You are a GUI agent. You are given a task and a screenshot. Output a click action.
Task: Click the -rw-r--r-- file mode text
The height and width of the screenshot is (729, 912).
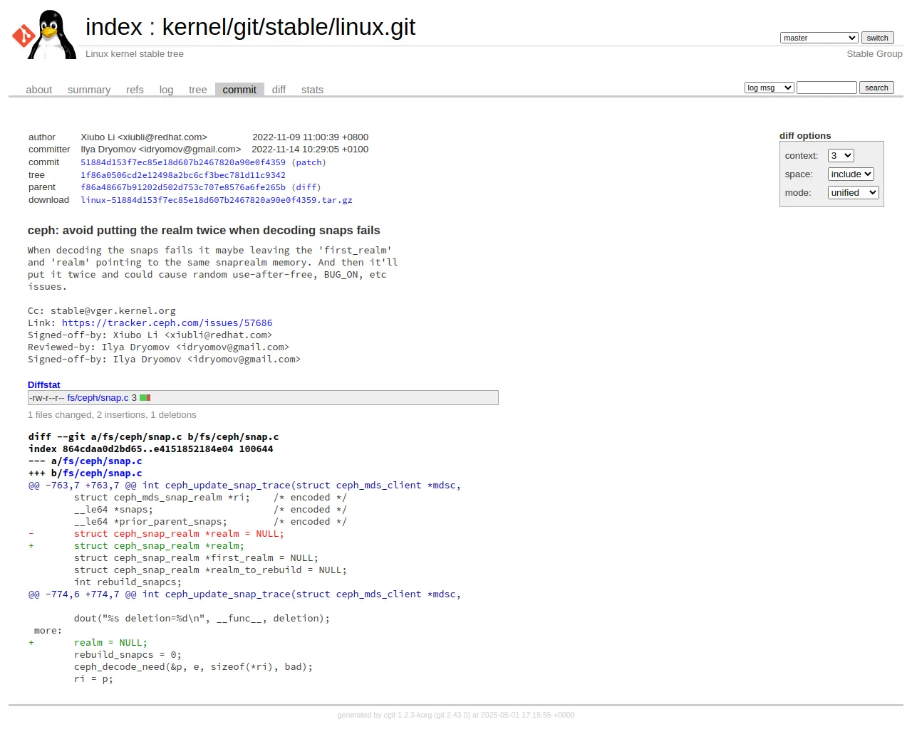(47, 398)
